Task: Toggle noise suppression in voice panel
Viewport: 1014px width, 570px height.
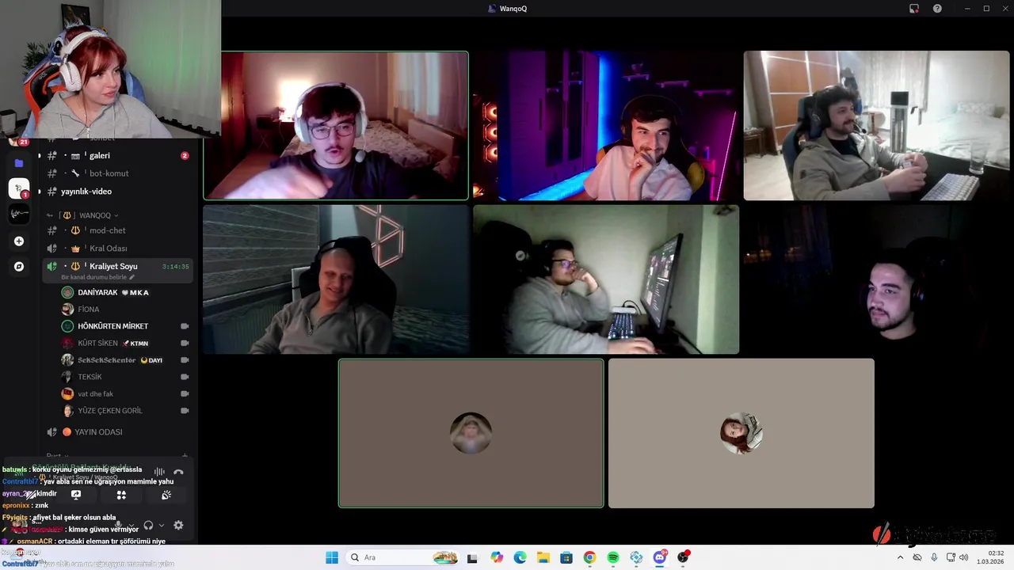Action: (159, 472)
